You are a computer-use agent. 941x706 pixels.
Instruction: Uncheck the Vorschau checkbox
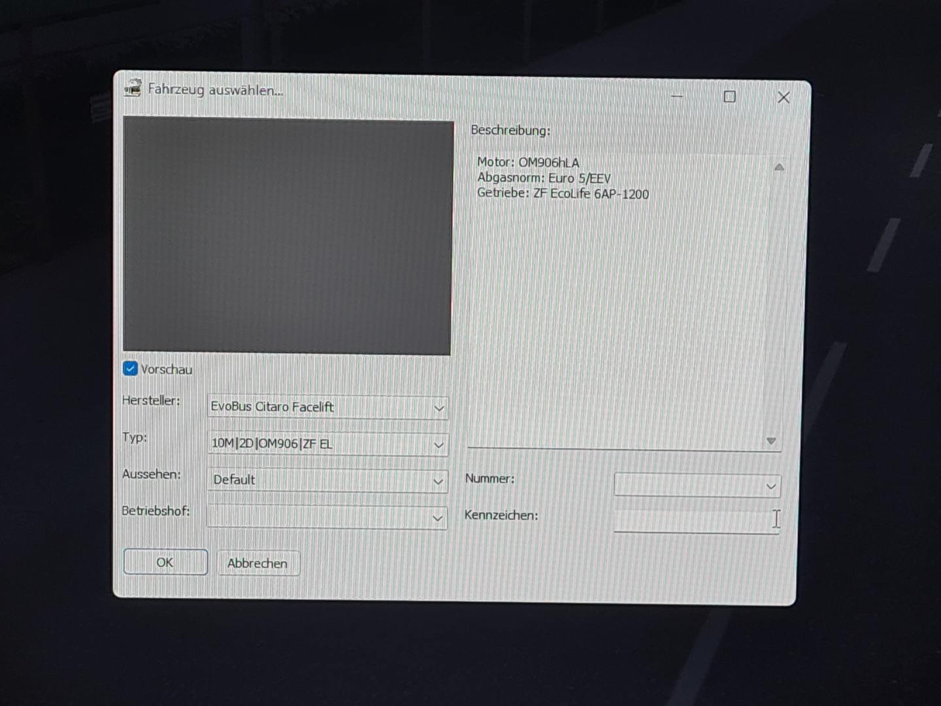click(130, 369)
